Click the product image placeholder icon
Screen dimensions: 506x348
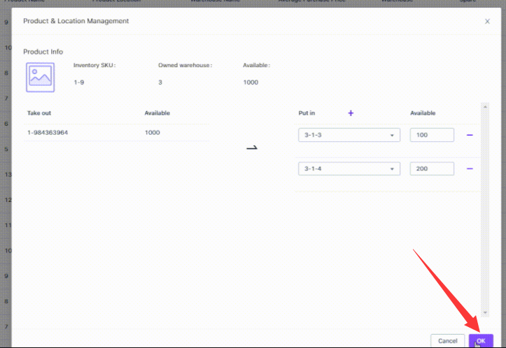pos(41,78)
